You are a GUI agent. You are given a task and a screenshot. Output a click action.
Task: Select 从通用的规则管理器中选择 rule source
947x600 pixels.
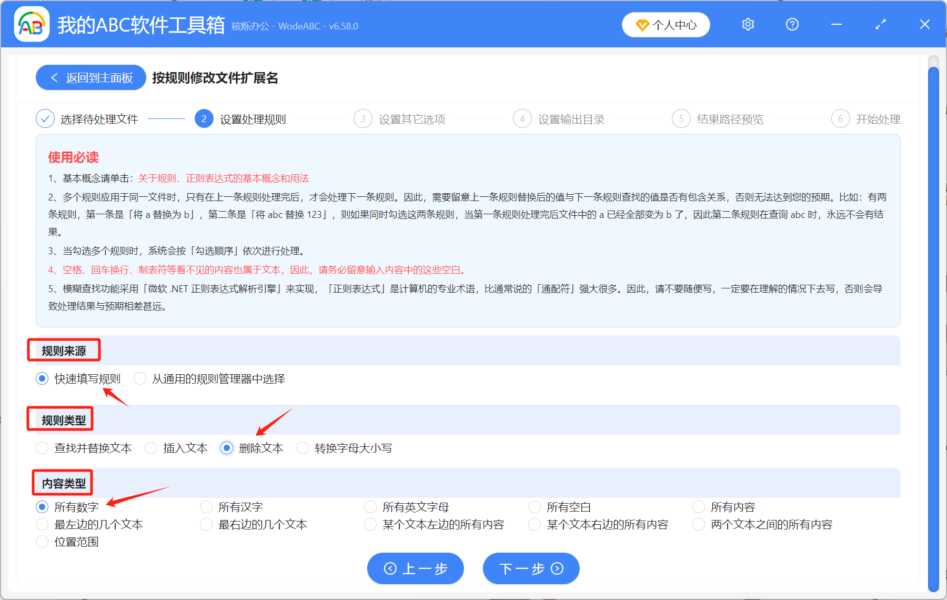tap(139, 378)
